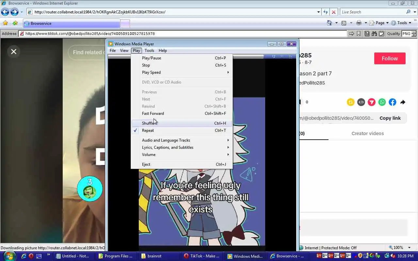Click the red X stop-loading icon
The height and width of the screenshot is (261, 418).
[x=333, y=12]
